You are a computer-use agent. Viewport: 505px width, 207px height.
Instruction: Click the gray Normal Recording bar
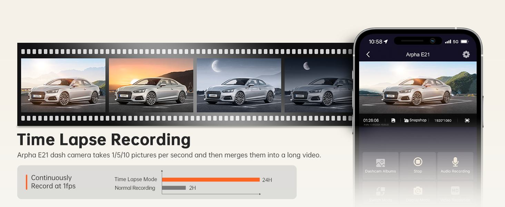click(x=174, y=188)
